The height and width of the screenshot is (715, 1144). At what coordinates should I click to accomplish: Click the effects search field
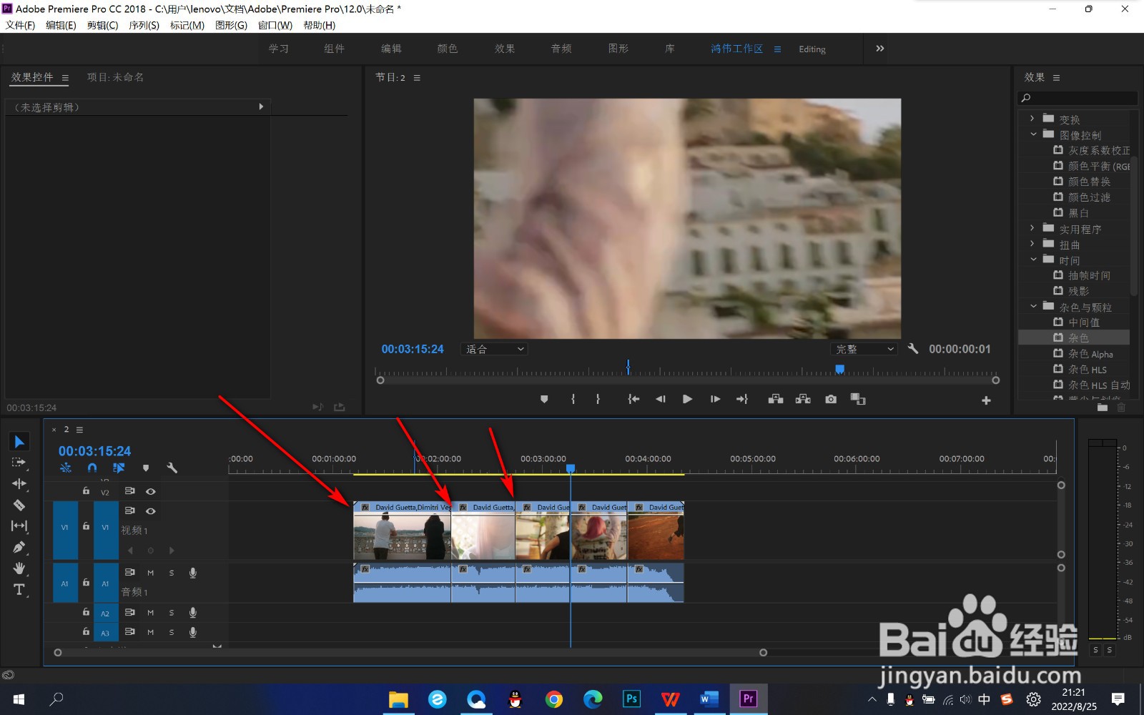pyautogui.click(x=1078, y=98)
